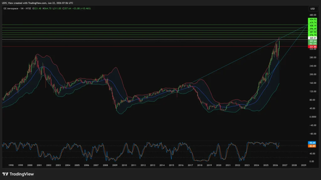Click the TradingView logo icon

point(5,174)
